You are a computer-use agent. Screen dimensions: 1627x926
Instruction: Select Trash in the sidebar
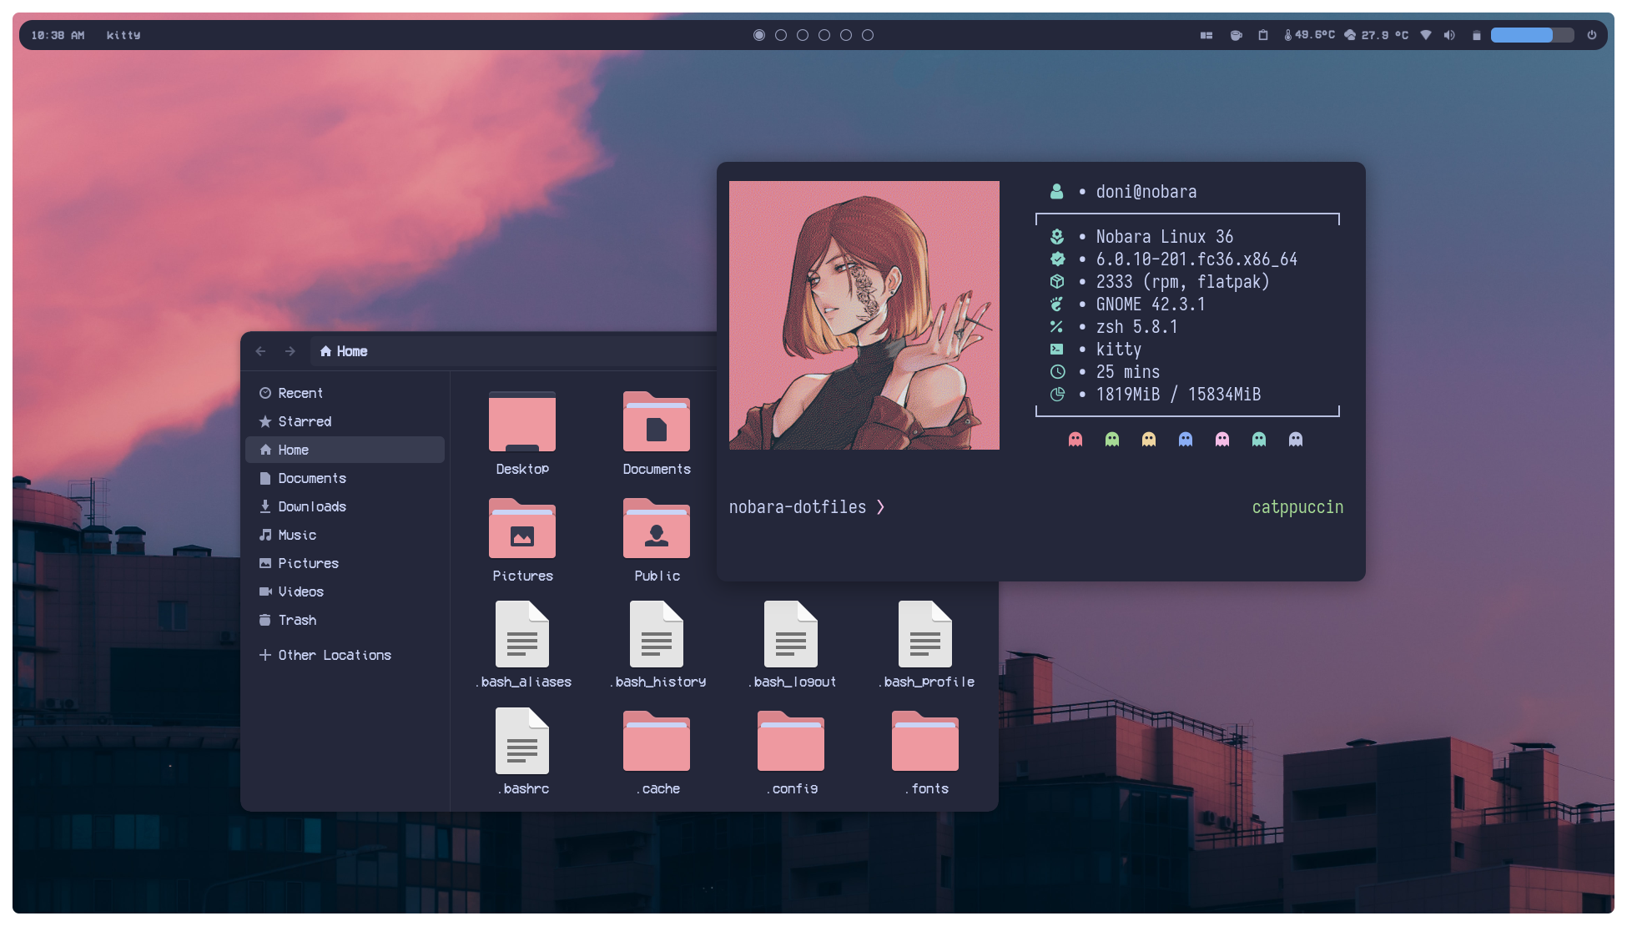tap(297, 620)
